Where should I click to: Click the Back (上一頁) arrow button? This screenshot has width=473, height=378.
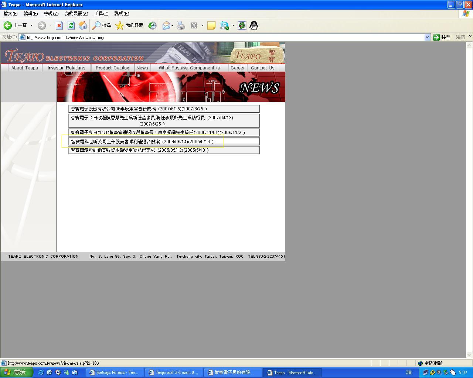coord(15,25)
